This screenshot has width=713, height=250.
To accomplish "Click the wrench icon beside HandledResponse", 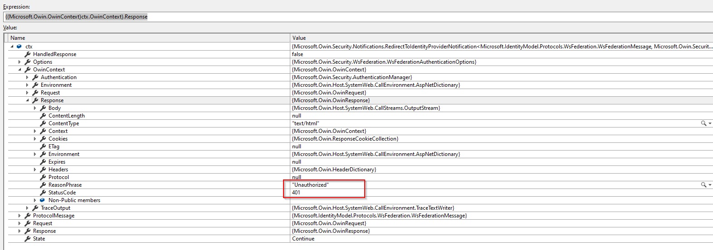I will click(27, 54).
